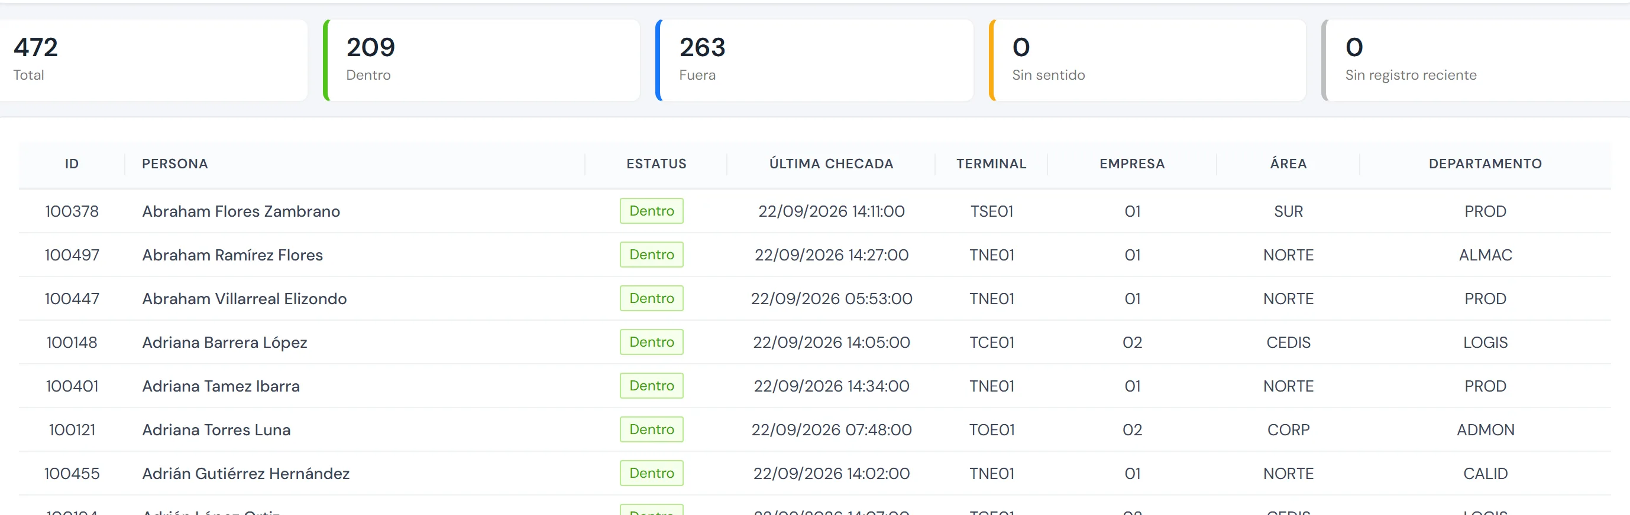Select person Adrián Gutiérrez Hernández

[x=245, y=472]
